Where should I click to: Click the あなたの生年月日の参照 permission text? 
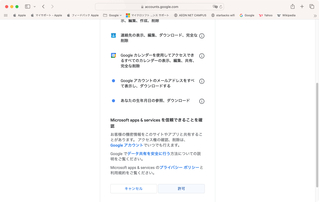click(155, 100)
